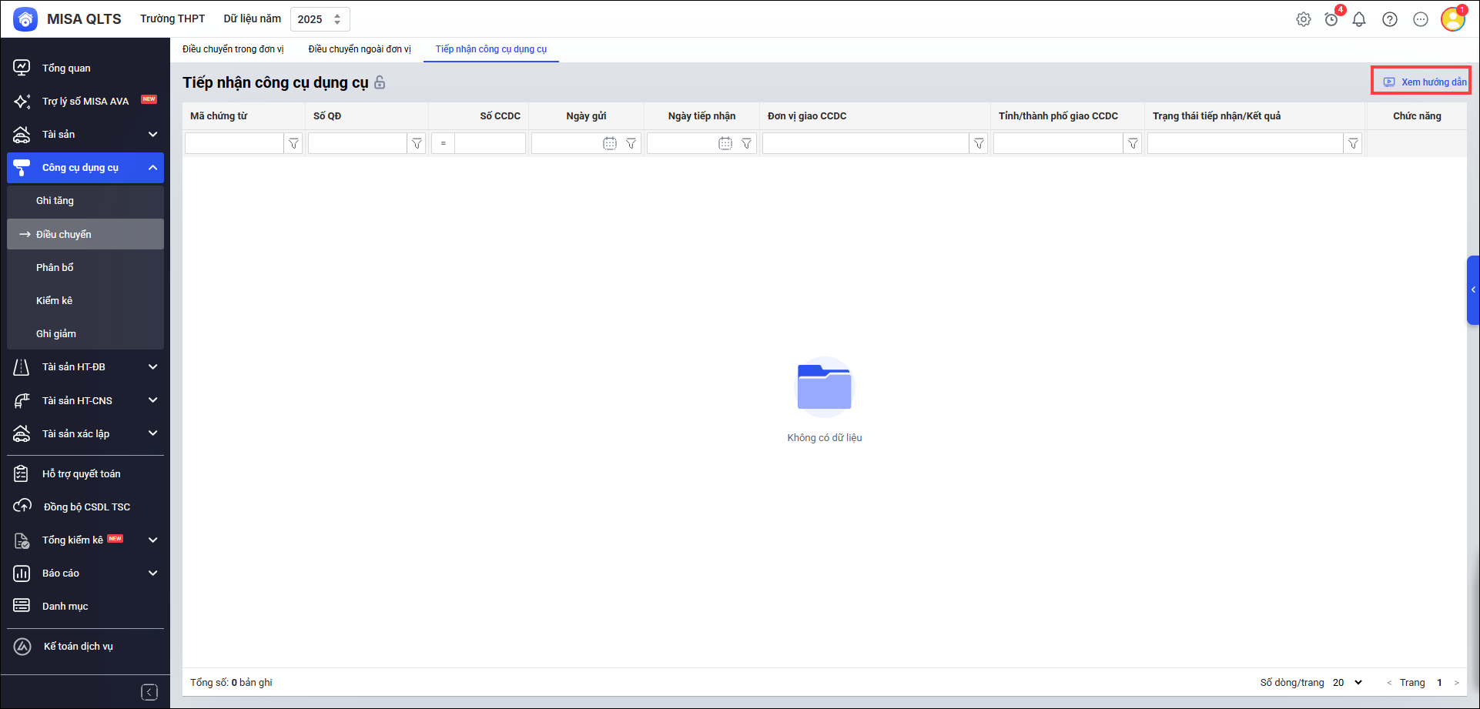Viewport: 1480px width, 709px height.
Task: Select Tiếp nhận công cụ dụng cụ tab
Action: (x=491, y=49)
